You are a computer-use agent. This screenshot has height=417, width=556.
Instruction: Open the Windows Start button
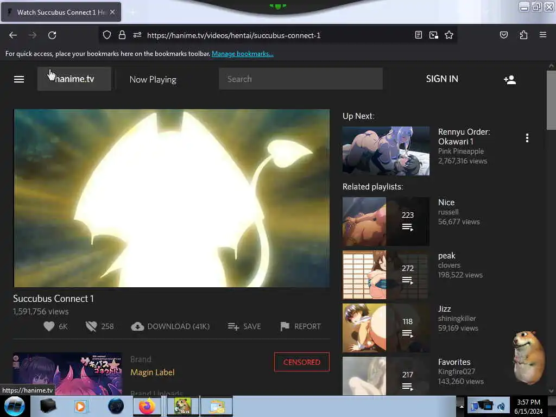[14, 406]
